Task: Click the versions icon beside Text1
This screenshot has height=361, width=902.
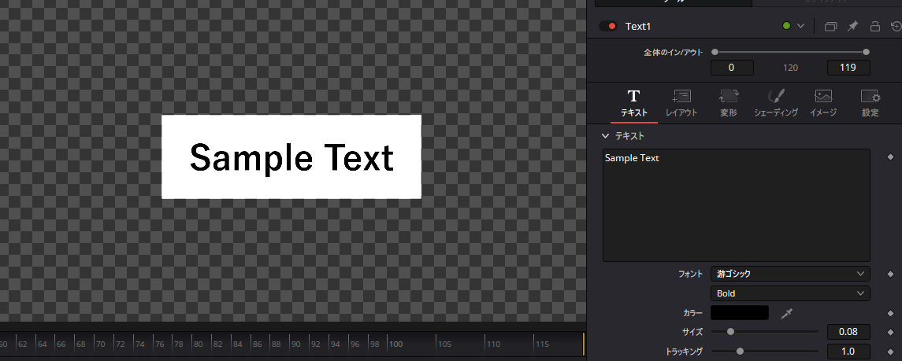Action: pos(830,27)
